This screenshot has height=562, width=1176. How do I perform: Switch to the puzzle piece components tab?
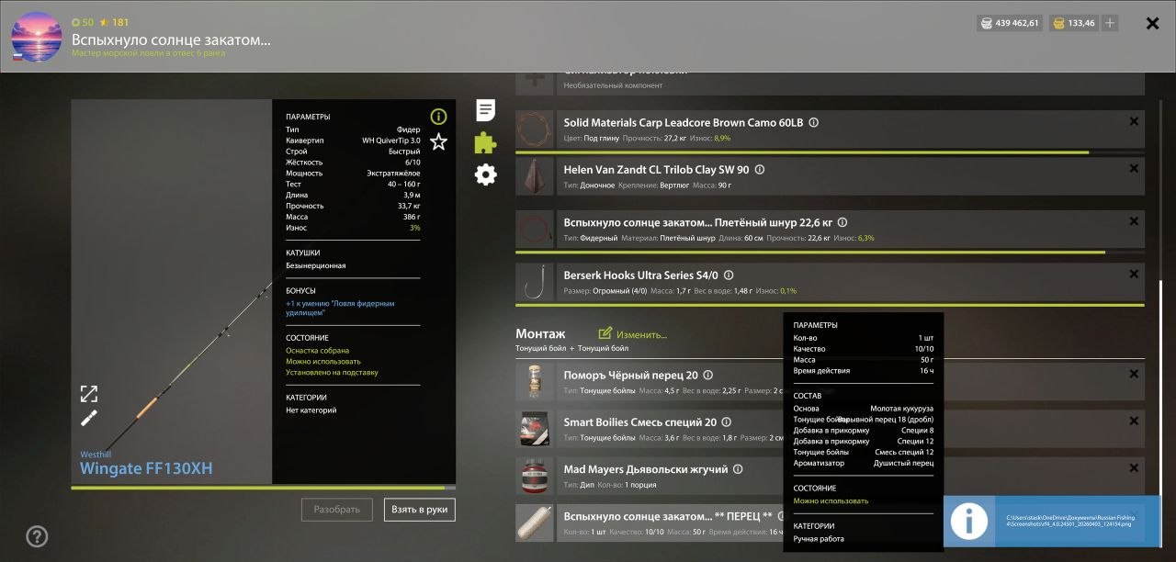pyautogui.click(x=485, y=143)
